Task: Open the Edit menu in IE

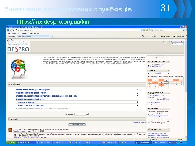Action: 14,34
